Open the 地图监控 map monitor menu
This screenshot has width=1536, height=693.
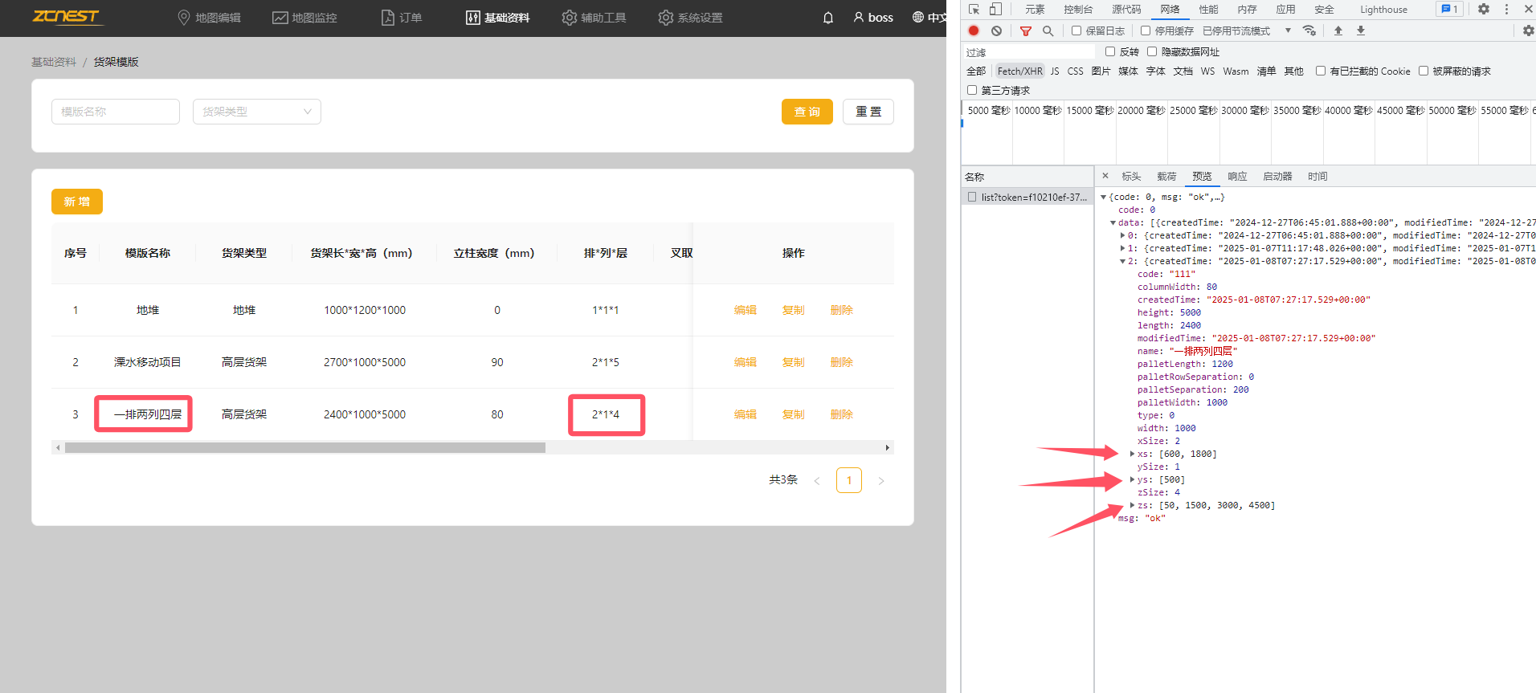click(x=304, y=18)
